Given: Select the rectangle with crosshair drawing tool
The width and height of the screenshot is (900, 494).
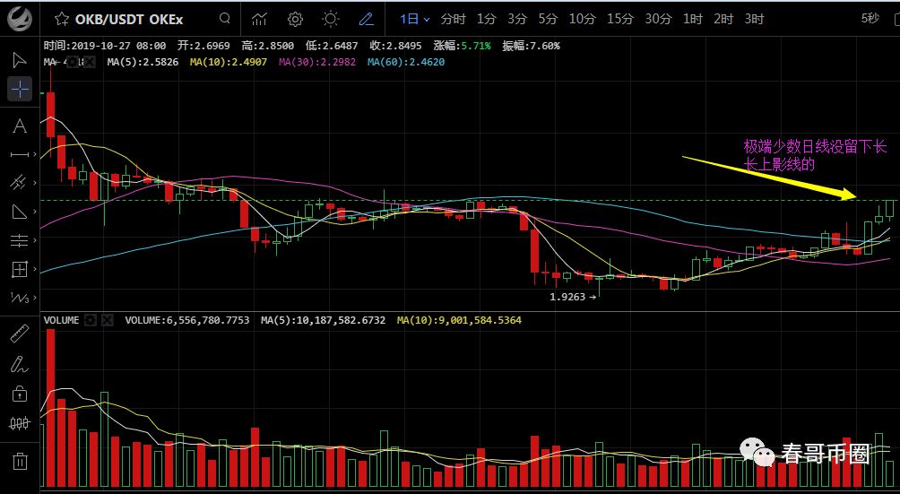Looking at the screenshot, I should (x=20, y=268).
